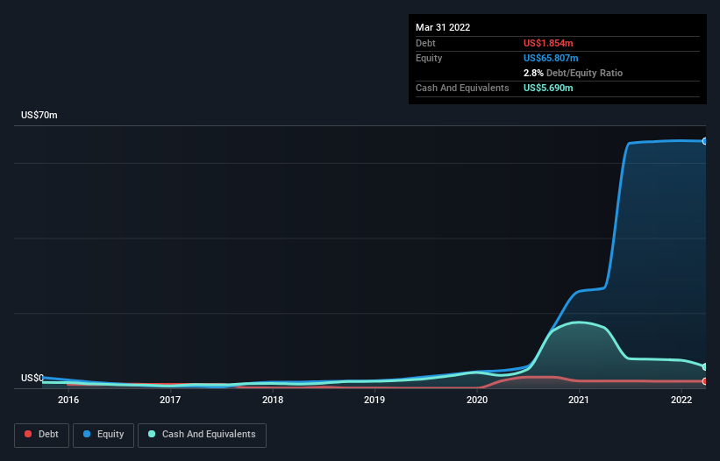
Task: Click the blue dot in Equity legend
Action: (87, 434)
